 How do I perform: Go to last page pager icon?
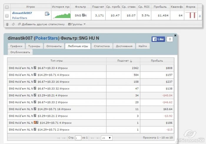coord(98,138)
